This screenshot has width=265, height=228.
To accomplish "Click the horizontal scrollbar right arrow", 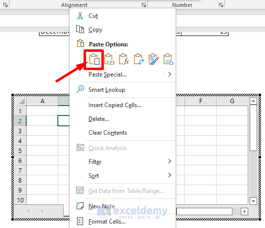I will click(244, 211).
